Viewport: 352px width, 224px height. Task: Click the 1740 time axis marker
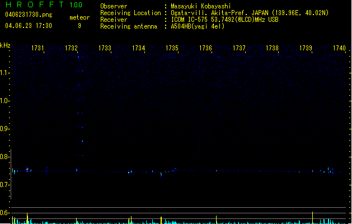pyautogui.click(x=339, y=48)
